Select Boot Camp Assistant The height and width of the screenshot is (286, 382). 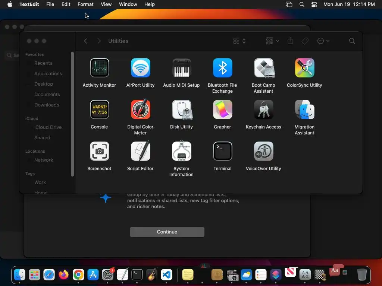[x=263, y=68]
